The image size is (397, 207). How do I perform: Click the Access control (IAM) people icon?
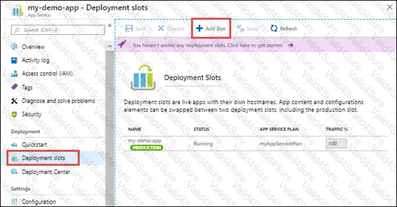(14, 73)
